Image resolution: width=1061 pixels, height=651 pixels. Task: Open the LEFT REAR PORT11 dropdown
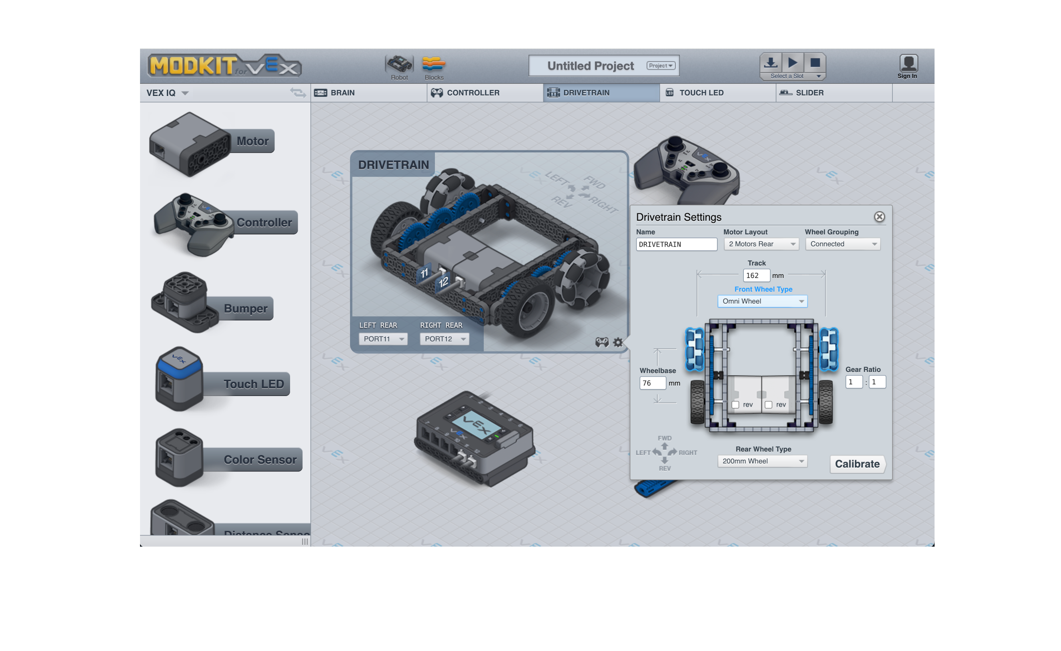[383, 339]
